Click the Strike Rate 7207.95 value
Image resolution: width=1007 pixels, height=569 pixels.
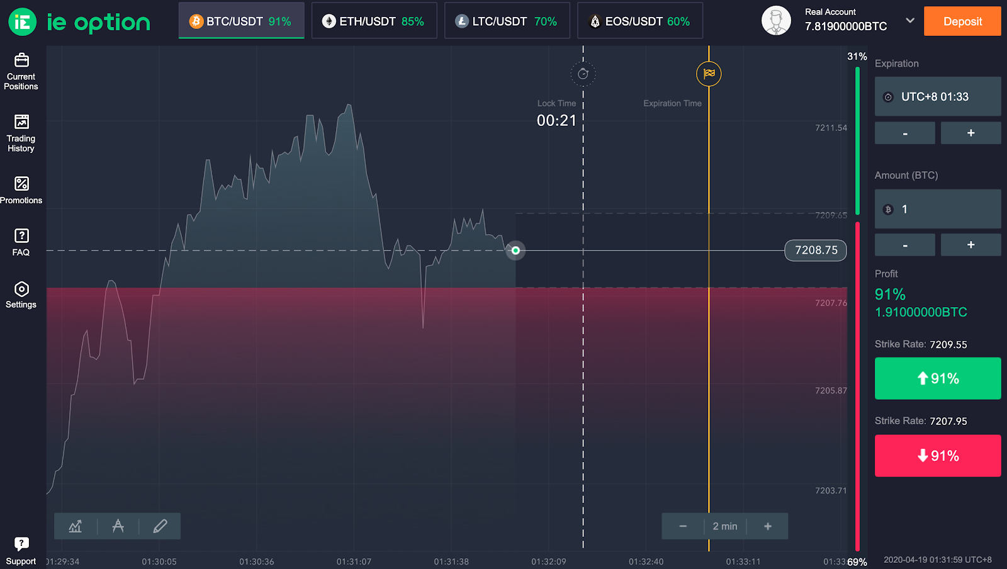click(x=948, y=421)
